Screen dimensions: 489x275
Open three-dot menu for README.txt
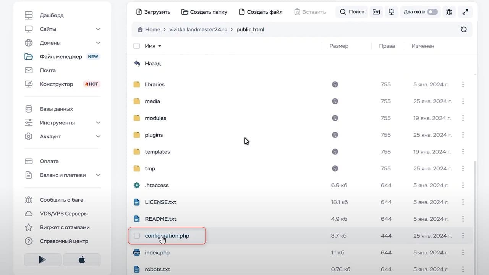point(463,219)
